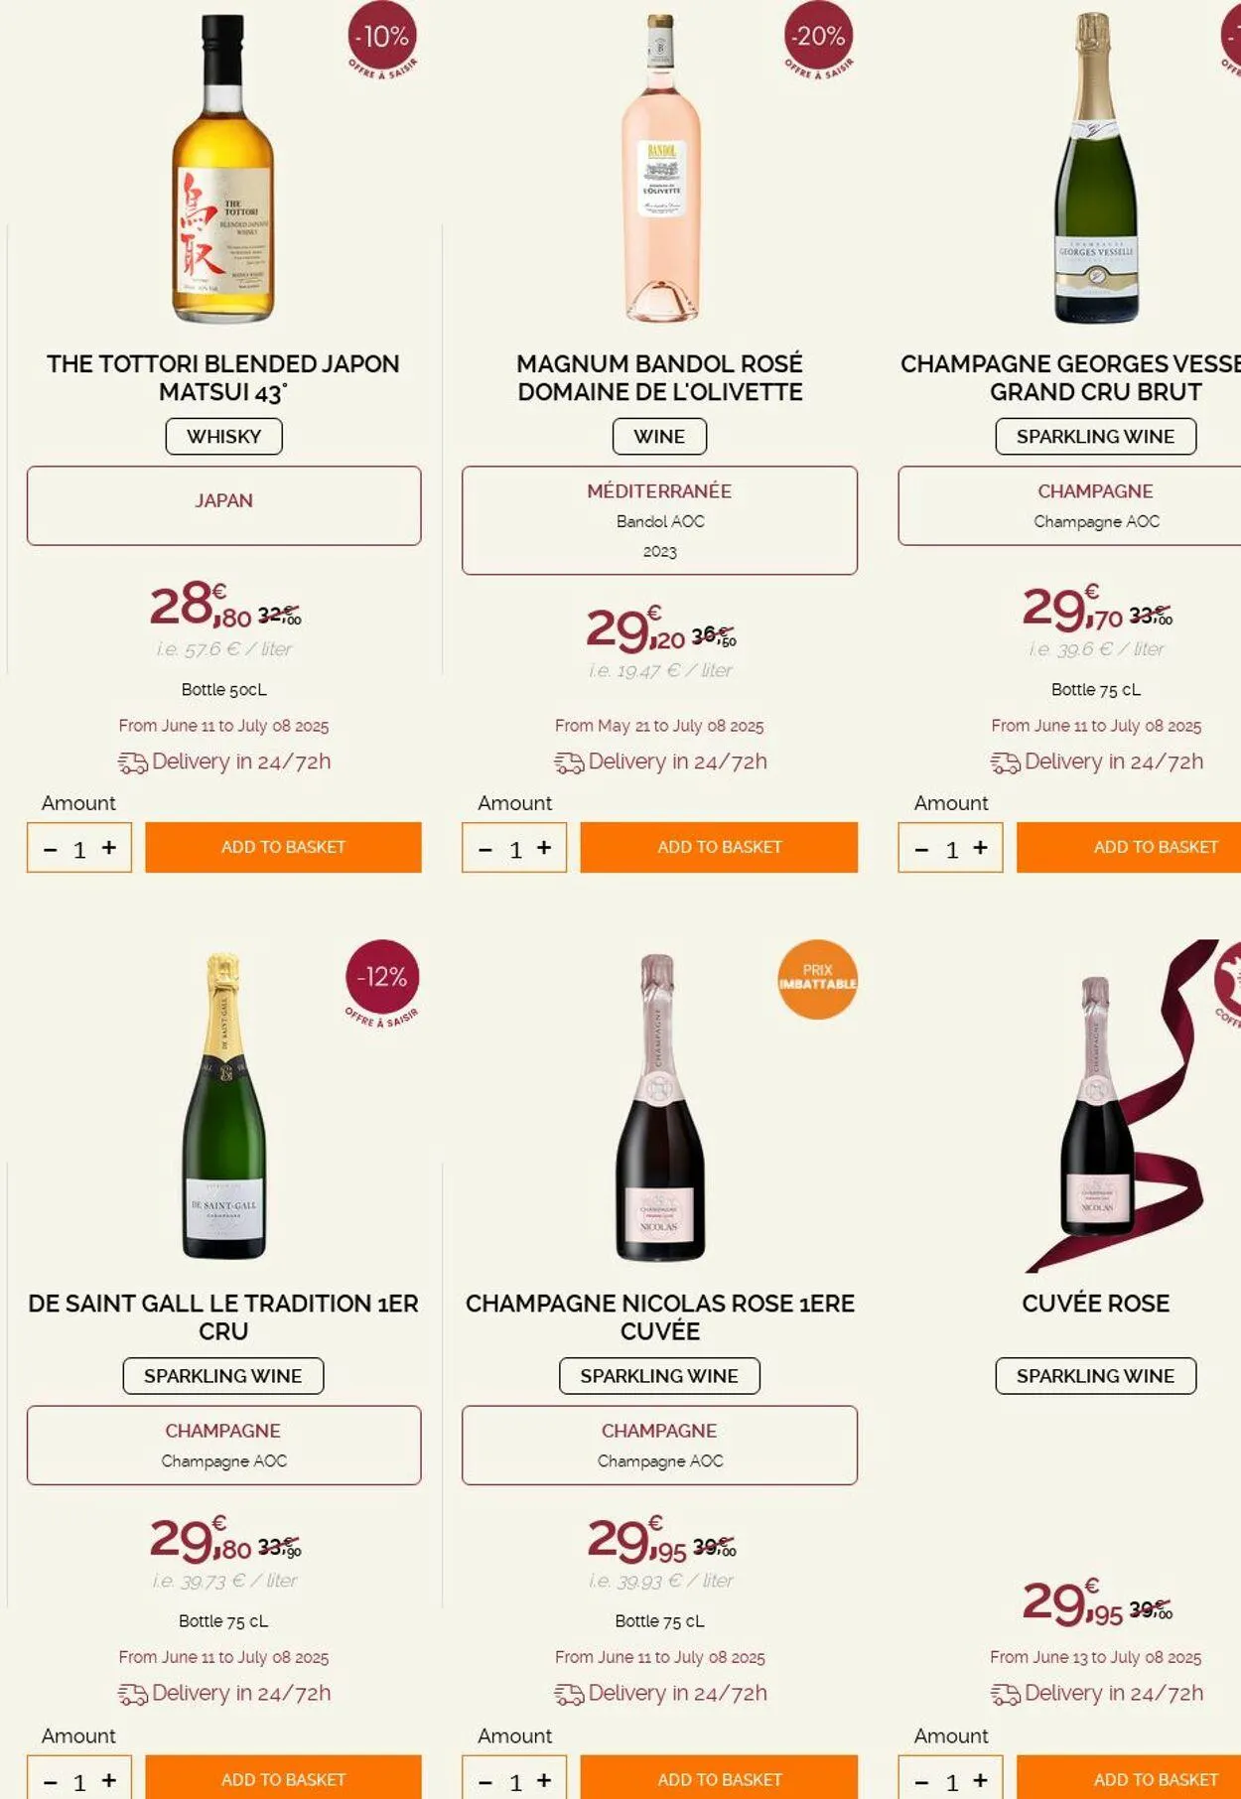Viewport: 1241px width, 1799px height.
Task: Decrease quantity for Magnum Bandol Rosé
Action: click(485, 849)
